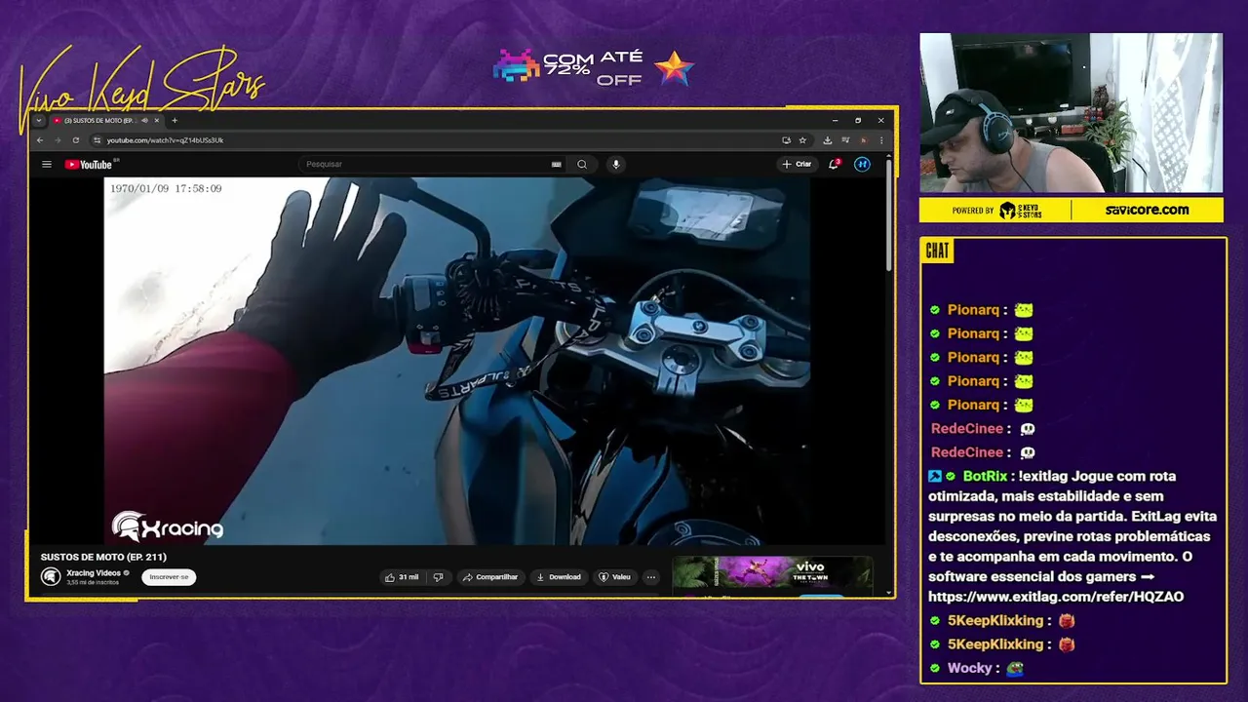Click the Compartilhar share button
Image resolution: width=1248 pixels, height=702 pixels.
(x=490, y=577)
